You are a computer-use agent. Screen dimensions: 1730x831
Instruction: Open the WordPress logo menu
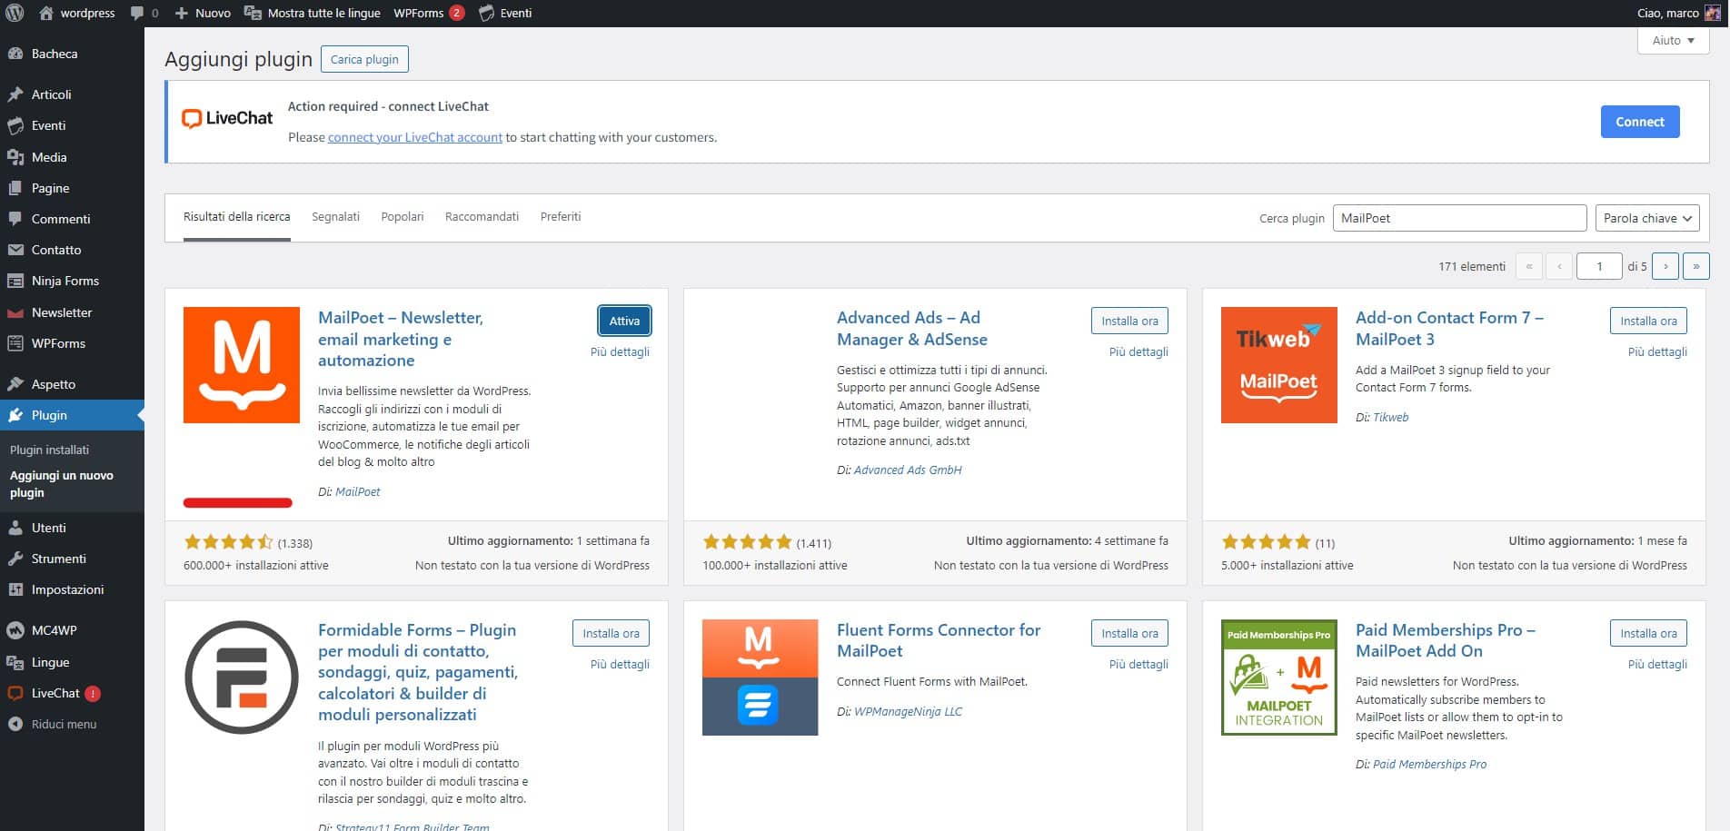[15, 13]
